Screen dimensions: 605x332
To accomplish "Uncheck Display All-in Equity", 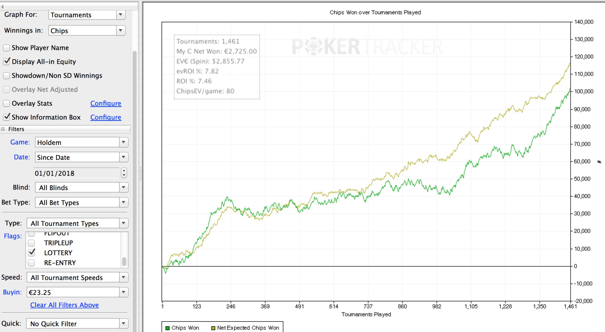I will coord(6,62).
